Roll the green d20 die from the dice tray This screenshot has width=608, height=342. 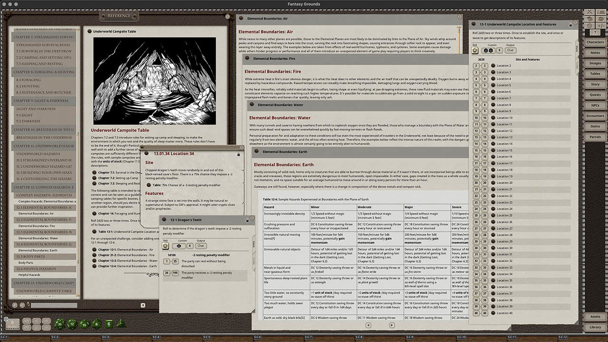60,324
